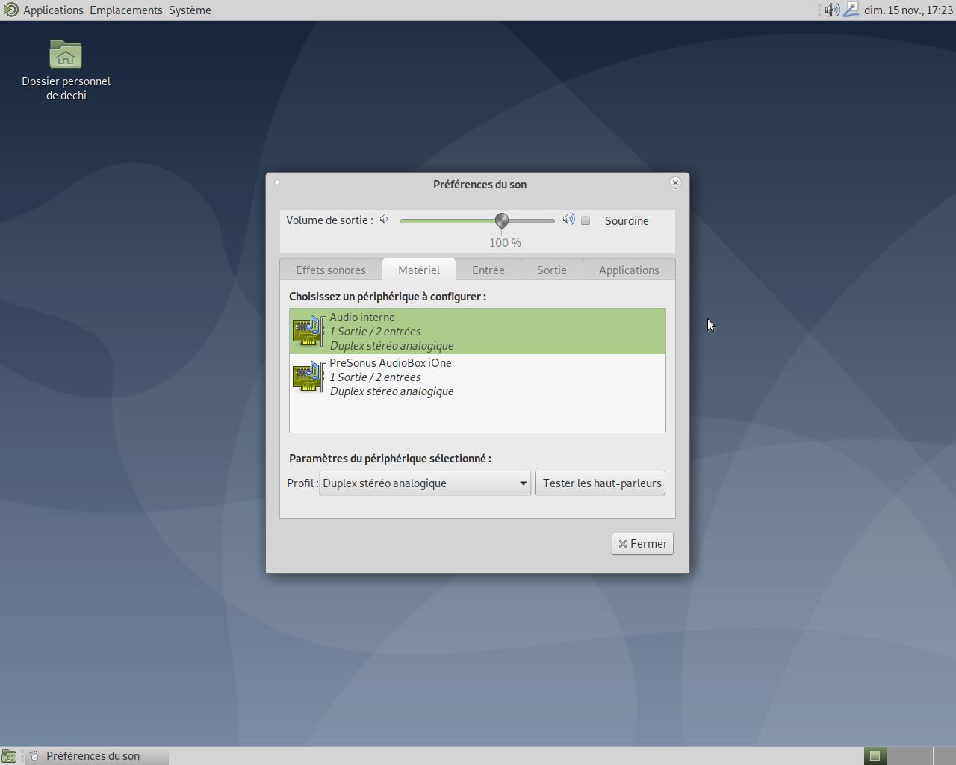The width and height of the screenshot is (956, 765).
Task: Open the Profil dropdown
Action: 425,483
